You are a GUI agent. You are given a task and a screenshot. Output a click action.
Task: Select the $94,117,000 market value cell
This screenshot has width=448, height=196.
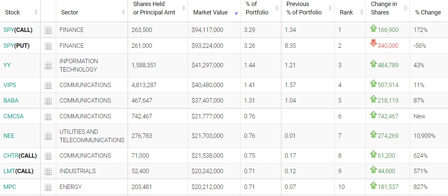pyautogui.click(x=207, y=30)
